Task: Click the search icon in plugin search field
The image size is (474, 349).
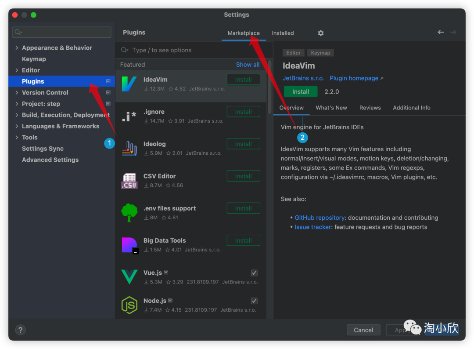Action: (x=125, y=50)
